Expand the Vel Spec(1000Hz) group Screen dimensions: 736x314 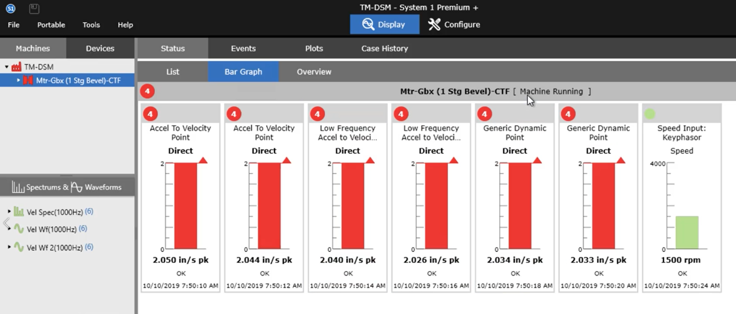click(x=9, y=212)
